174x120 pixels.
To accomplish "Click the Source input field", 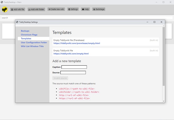I will (x=73, y=73).
